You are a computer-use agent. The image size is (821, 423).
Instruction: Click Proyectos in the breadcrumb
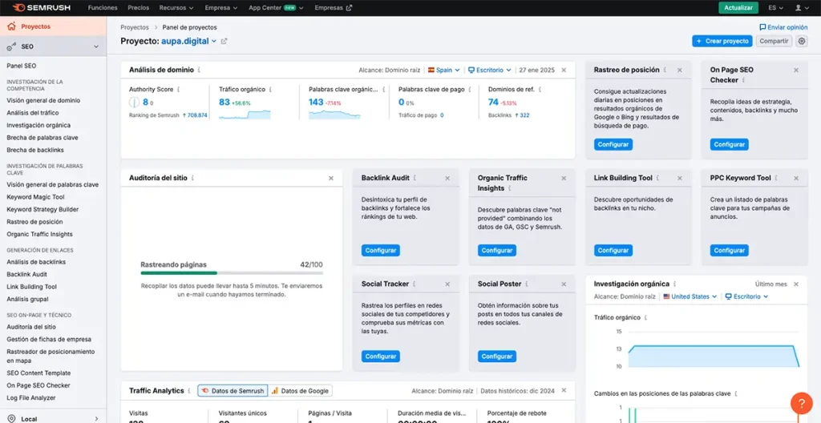click(135, 27)
